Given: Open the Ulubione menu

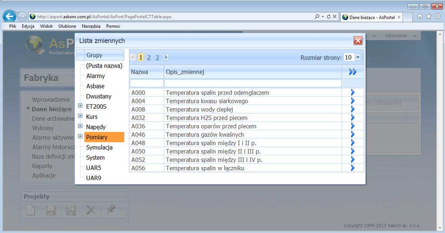Looking at the screenshot, I should click(x=67, y=26).
